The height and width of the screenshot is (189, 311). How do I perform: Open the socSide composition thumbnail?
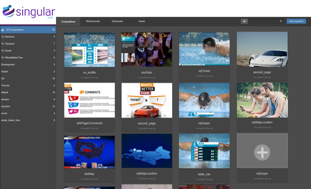[x=147, y=49]
